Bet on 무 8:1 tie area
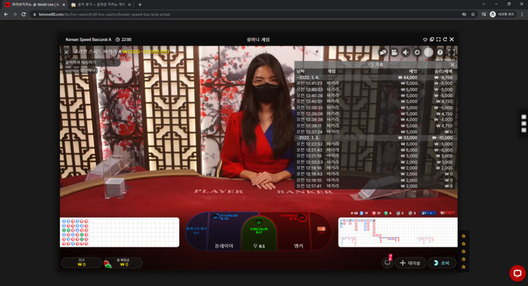This screenshot has height=286, width=528. point(259,233)
